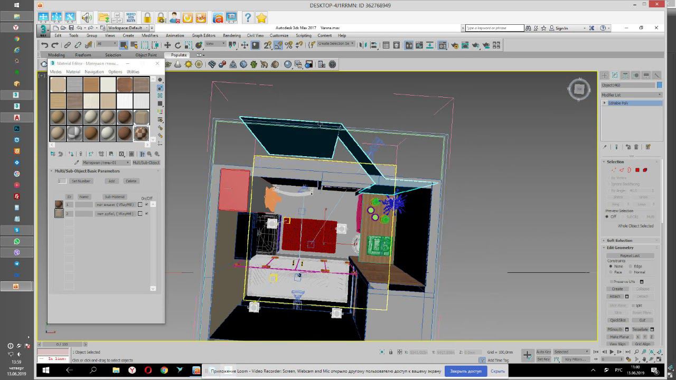Switch to the Freeform ribbon tab
This screenshot has height=380, width=676.
pyautogui.click(x=83, y=55)
